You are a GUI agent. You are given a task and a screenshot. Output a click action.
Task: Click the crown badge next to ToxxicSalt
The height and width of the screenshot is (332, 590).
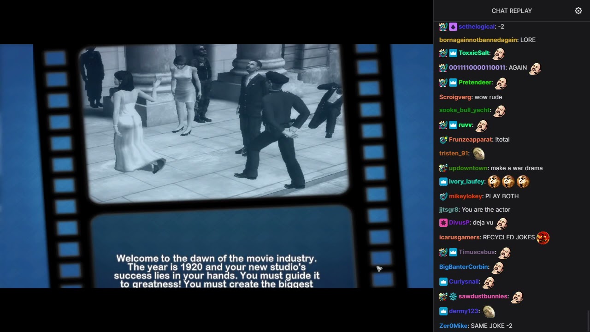coord(453,53)
